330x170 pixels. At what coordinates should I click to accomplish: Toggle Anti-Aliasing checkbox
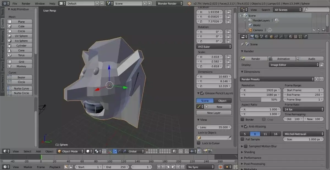tap(246, 127)
